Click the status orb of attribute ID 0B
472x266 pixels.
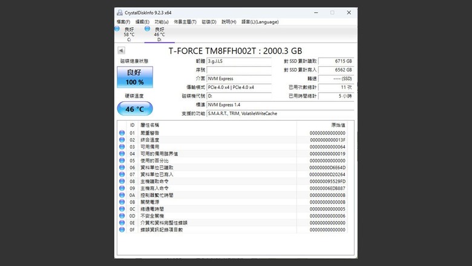(122, 202)
